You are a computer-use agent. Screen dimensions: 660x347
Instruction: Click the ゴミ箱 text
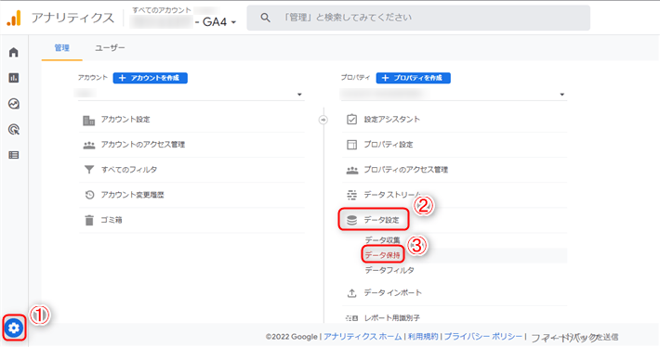click(112, 220)
